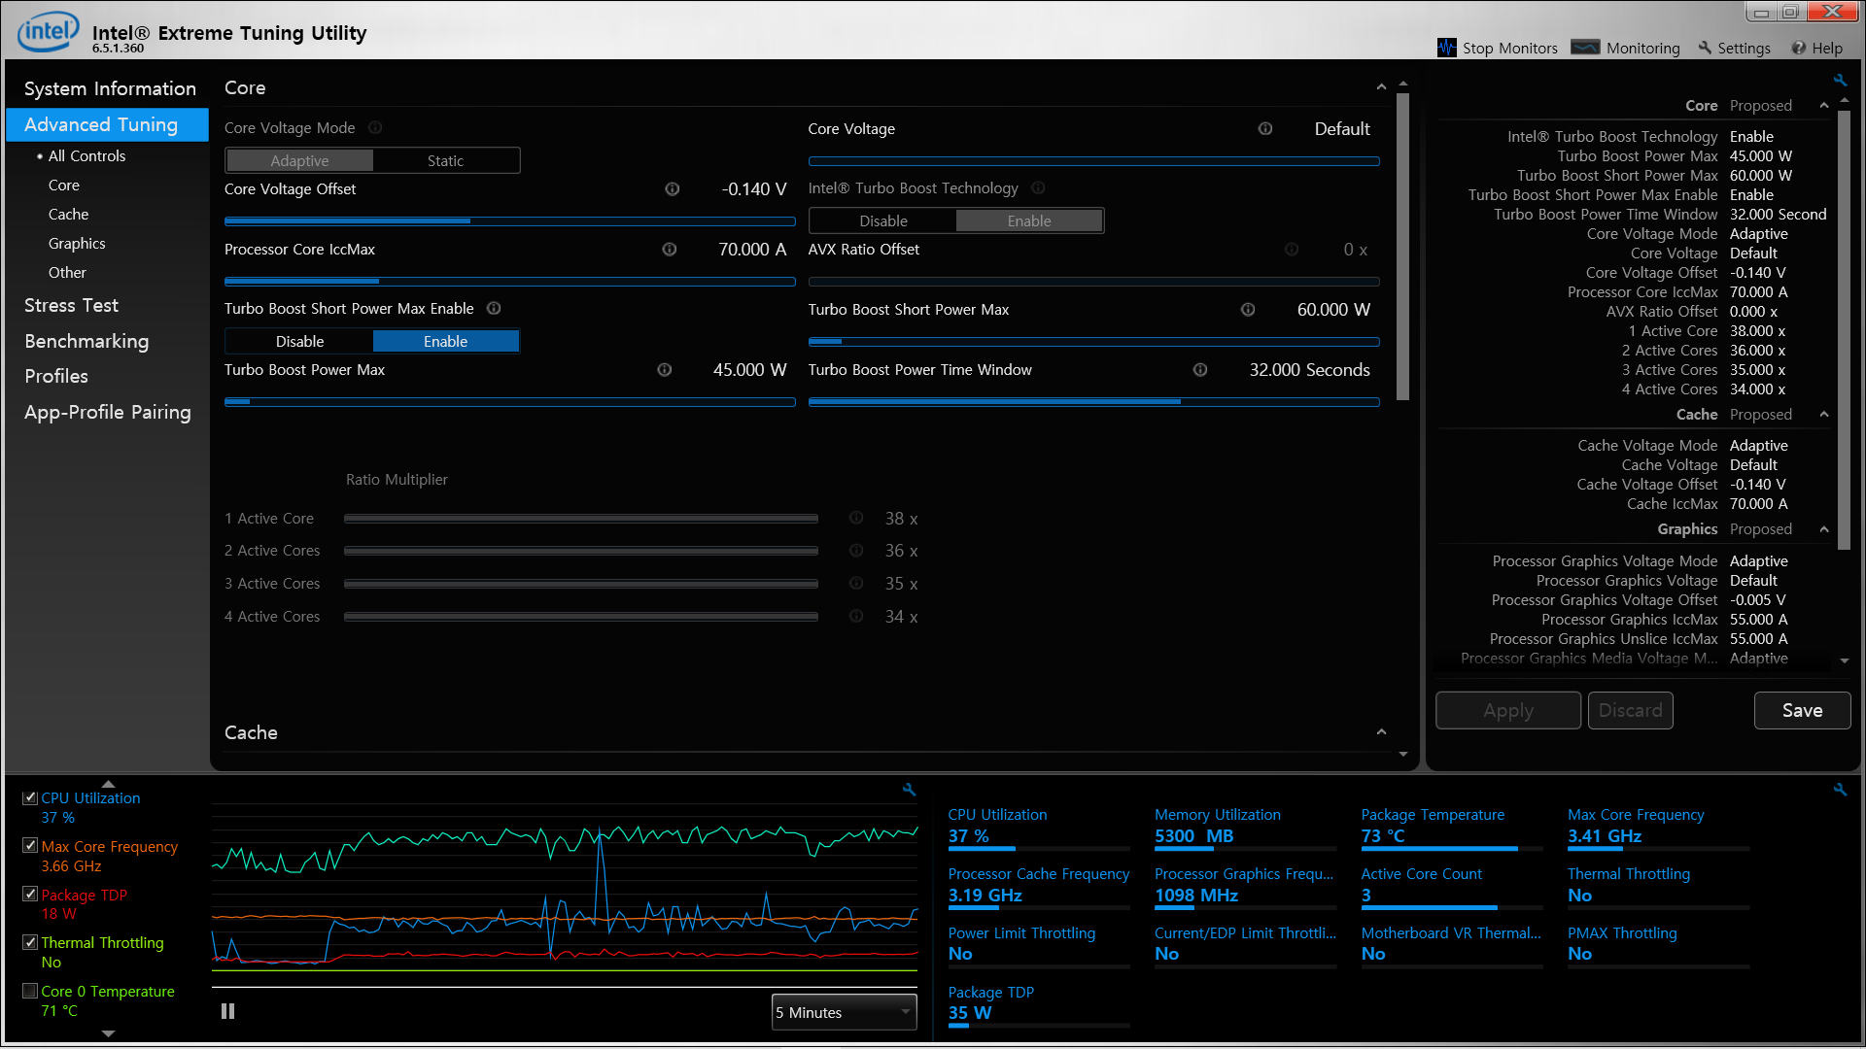Click 3 Active Cores info icon
Image resolution: width=1866 pixels, height=1049 pixels.
856,584
